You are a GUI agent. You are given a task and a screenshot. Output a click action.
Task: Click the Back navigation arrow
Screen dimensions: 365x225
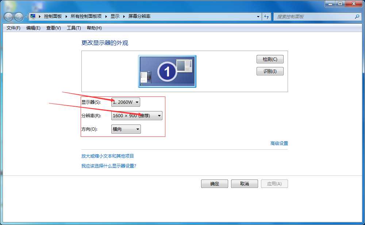click(8, 16)
